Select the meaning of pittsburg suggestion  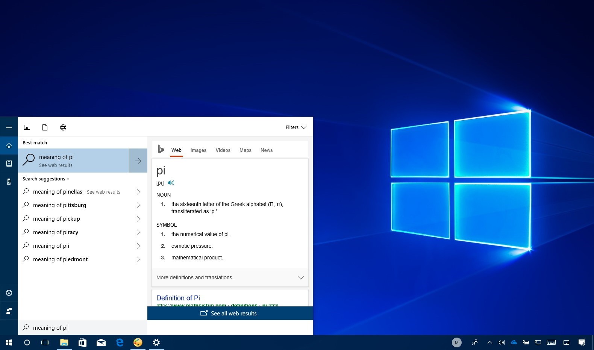point(60,205)
